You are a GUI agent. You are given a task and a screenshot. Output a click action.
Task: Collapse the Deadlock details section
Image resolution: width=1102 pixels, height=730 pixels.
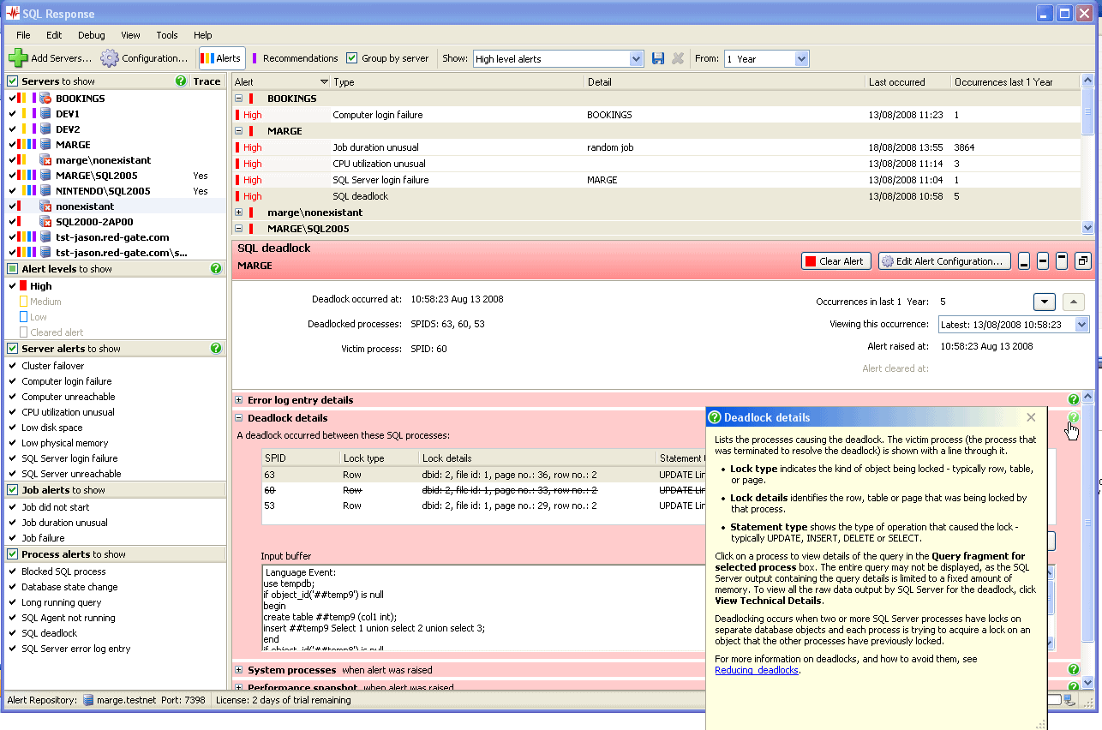click(x=238, y=418)
